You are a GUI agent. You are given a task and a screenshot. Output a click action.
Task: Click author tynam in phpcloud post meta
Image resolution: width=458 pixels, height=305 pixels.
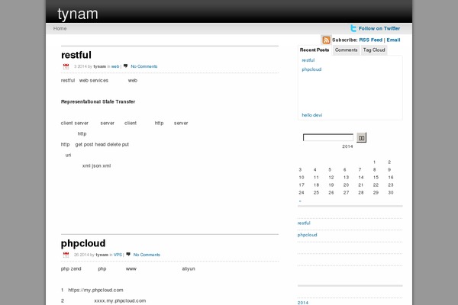[102, 255]
